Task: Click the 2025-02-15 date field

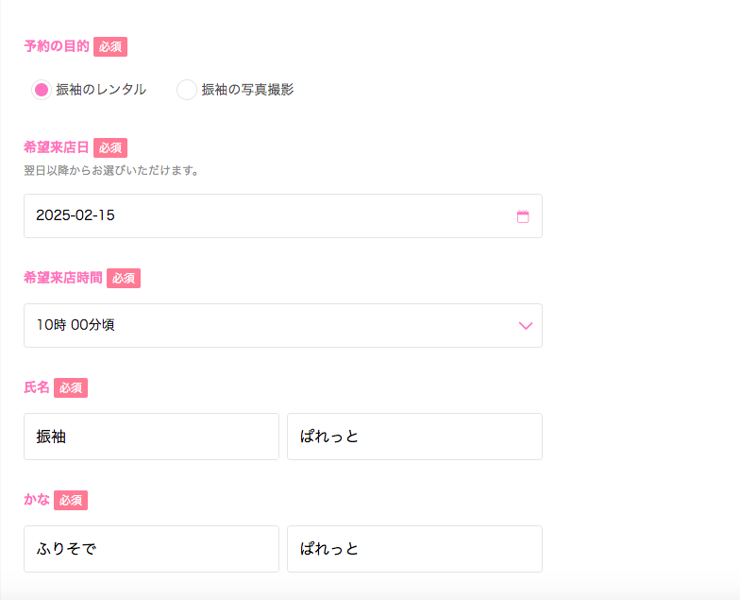Action: [x=283, y=215]
